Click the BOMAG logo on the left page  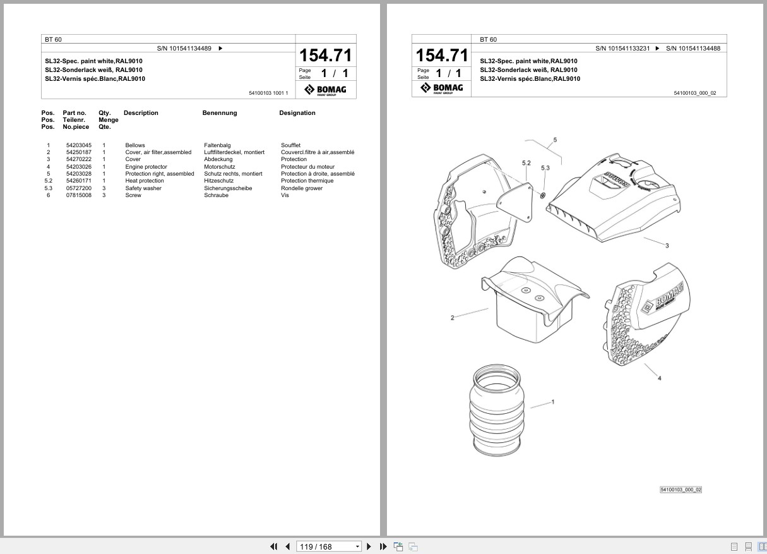coord(326,89)
